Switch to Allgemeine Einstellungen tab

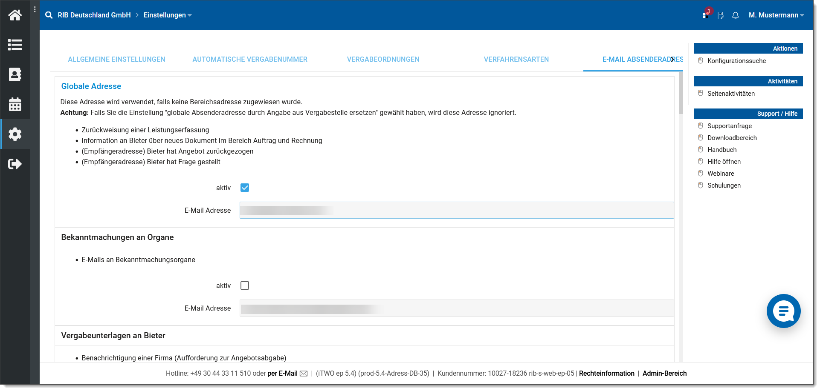[116, 60]
